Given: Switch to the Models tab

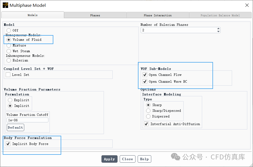Looking at the screenshot, I should click(x=33, y=15).
